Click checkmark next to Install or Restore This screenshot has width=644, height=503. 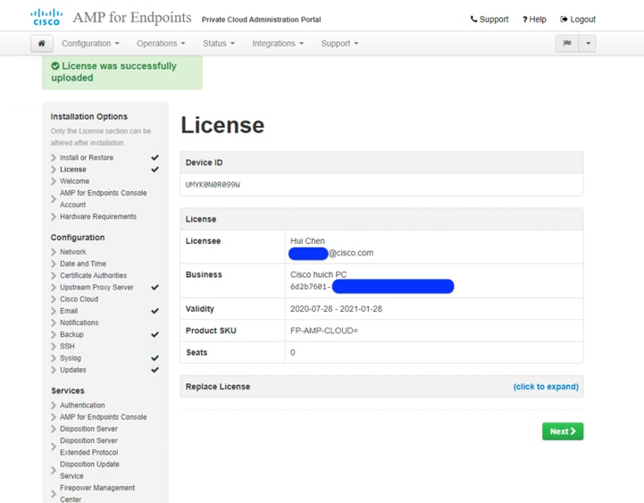[155, 157]
